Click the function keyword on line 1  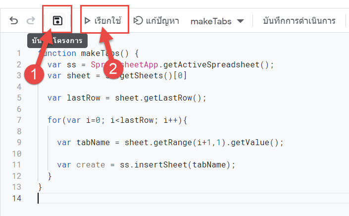coord(57,53)
